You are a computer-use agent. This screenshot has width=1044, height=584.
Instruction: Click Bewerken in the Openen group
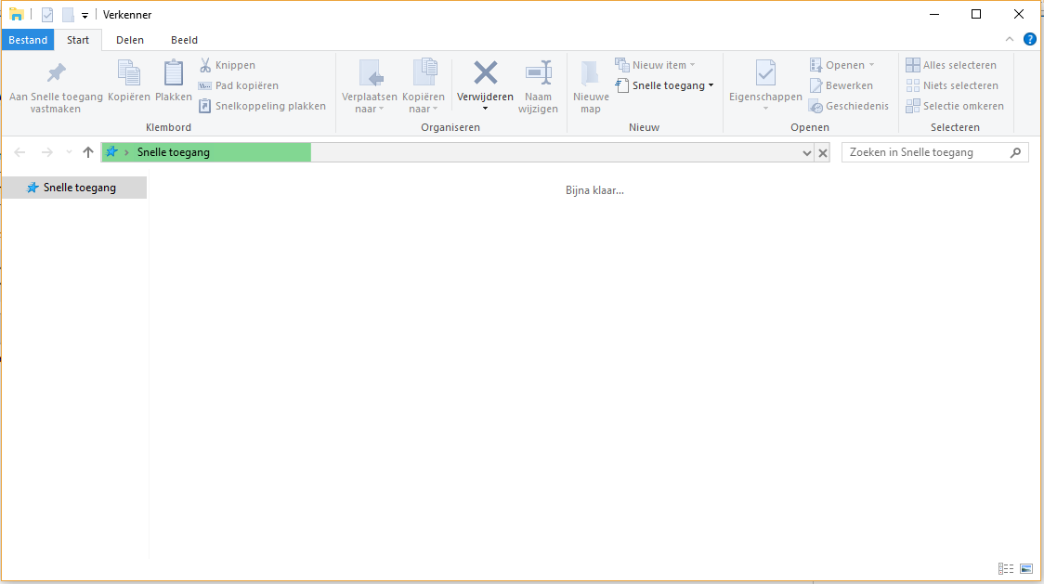pyautogui.click(x=841, y=85)
